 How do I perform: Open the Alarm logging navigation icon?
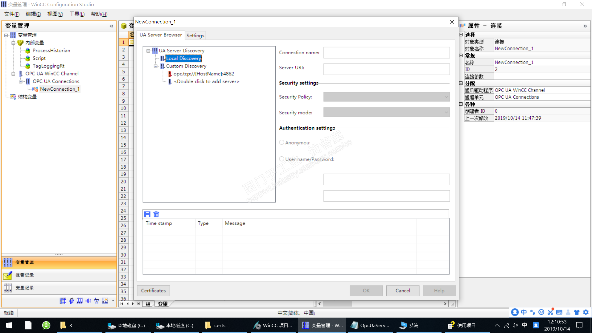pos(8,275)
